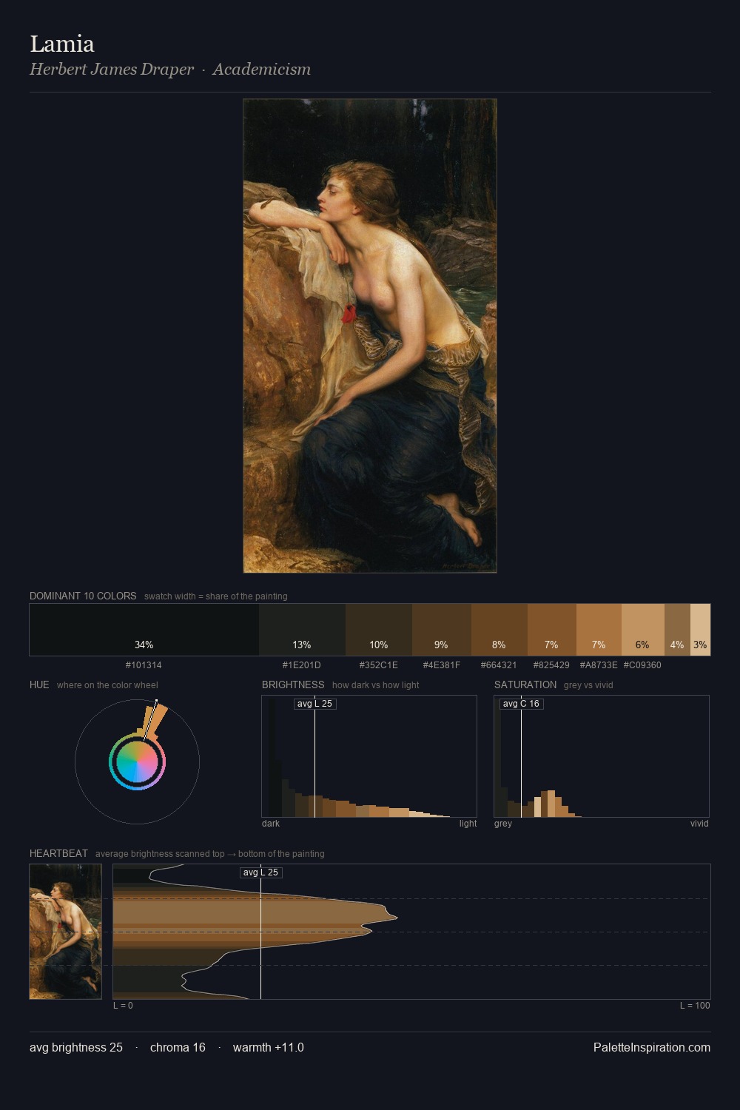The width and height of the screenshot is (740, 1110).
Task: Select the 3% lightest tan swatch
Action: 700,630
